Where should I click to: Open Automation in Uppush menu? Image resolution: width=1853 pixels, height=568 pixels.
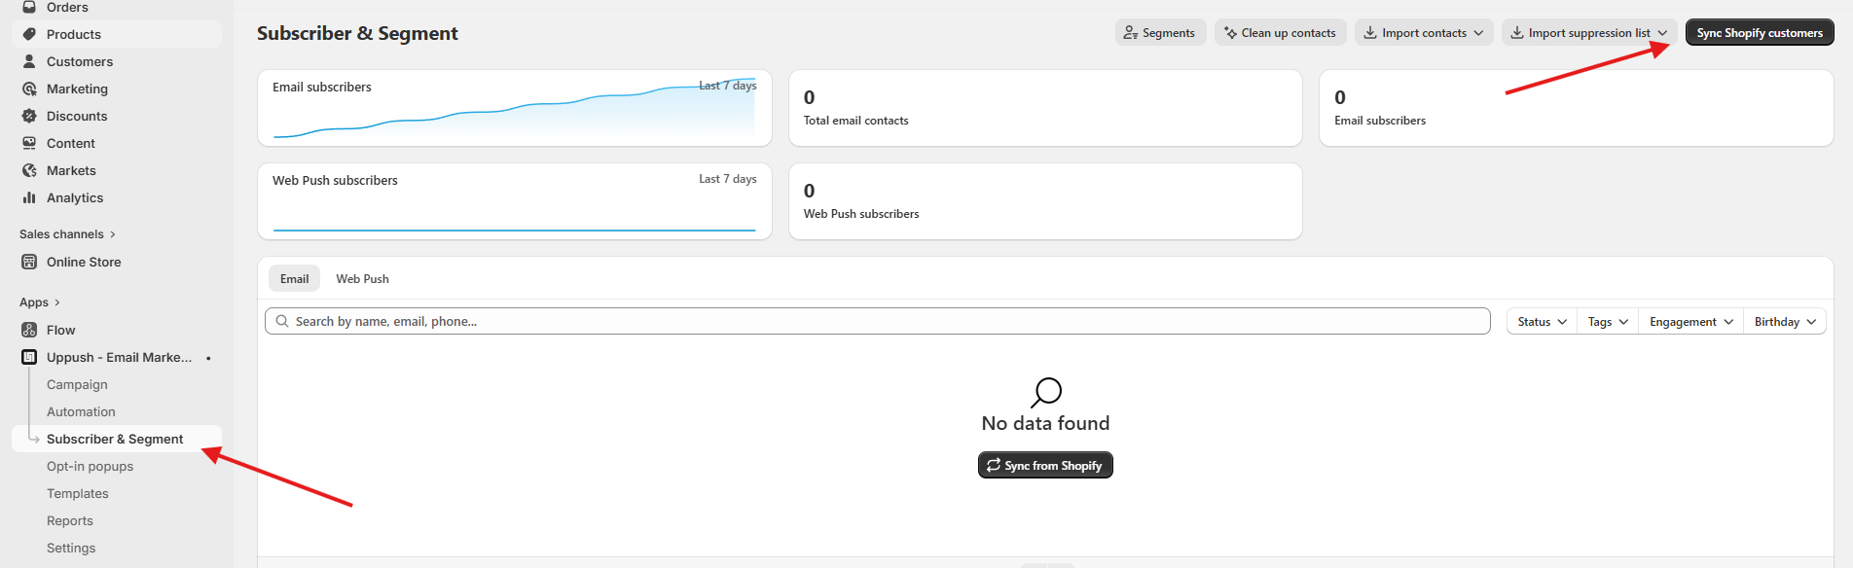click(x=81, y=411)
